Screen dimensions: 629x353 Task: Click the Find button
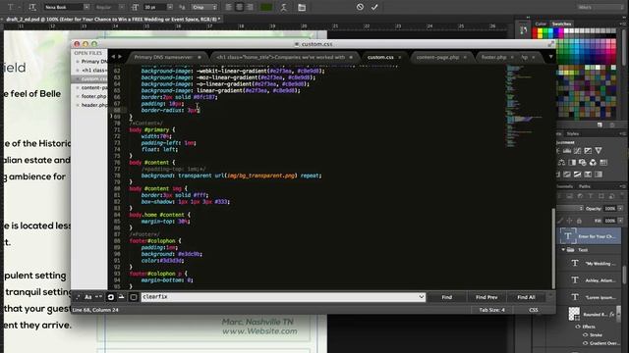(447, 297)
